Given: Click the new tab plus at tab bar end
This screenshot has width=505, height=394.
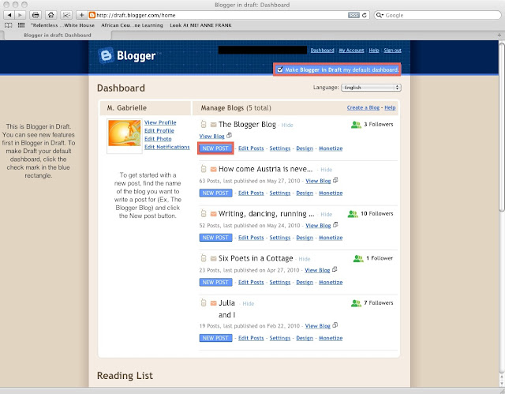Looking at the screenshot, I should 499,35.
